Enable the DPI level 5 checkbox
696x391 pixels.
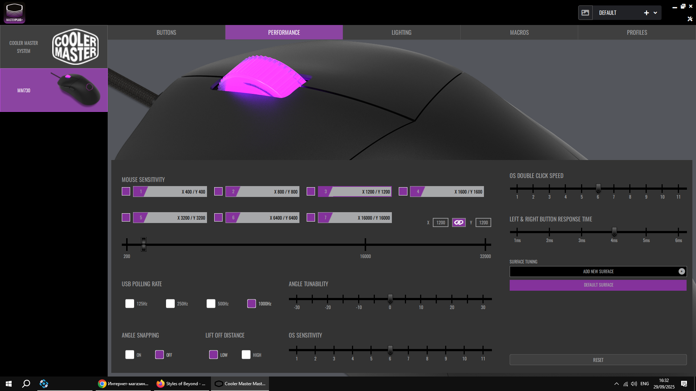[x=126, y=218]
